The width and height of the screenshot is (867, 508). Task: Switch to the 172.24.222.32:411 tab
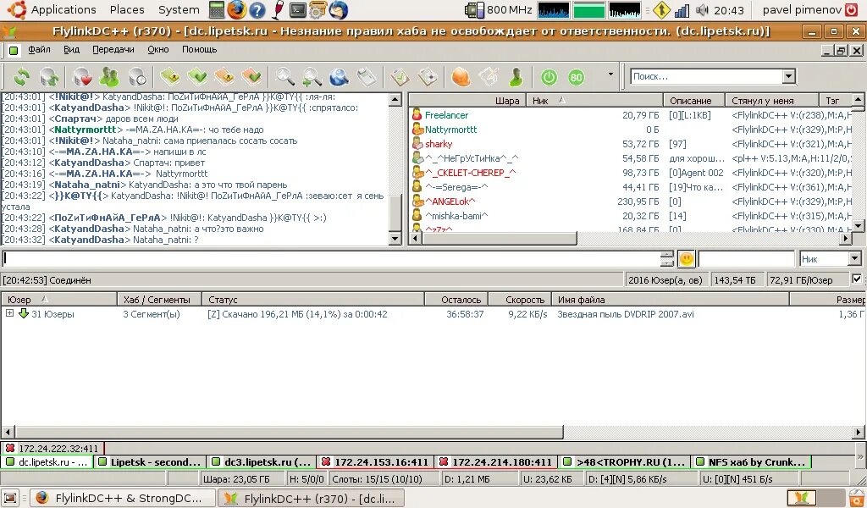point(52,448)
